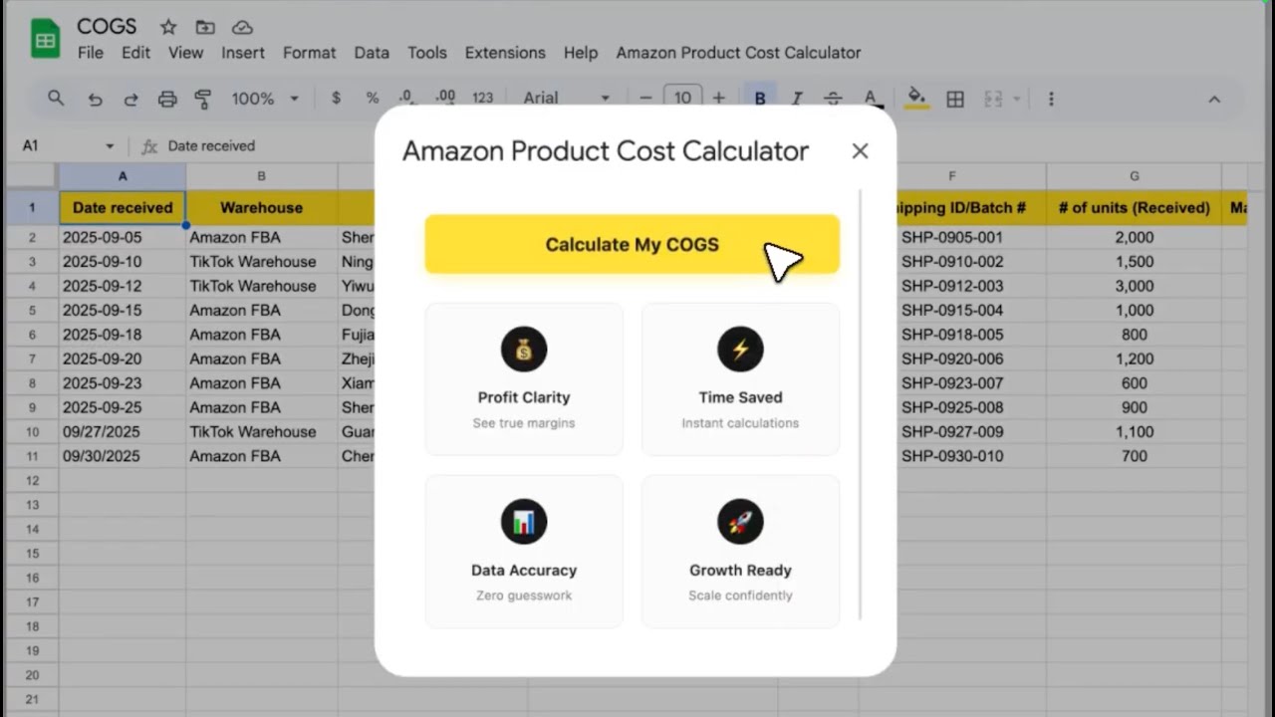Viewport: 1275px width, 717px height.
Task: Open the Arial font dropdown
Action: 566,98
